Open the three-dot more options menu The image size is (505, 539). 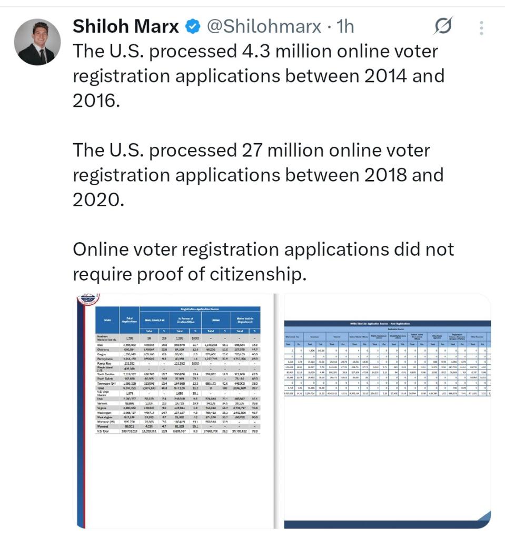(481, 27)
